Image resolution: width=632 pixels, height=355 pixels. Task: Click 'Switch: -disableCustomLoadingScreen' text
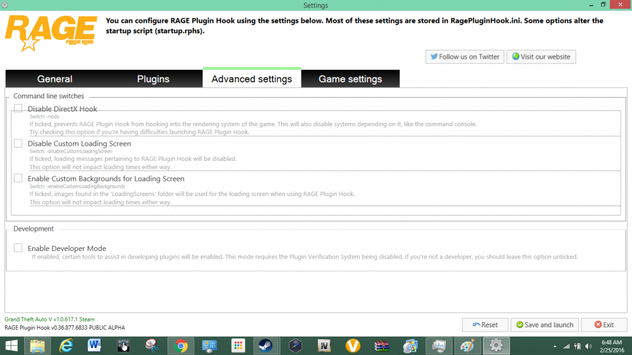[x=71, y=151]
